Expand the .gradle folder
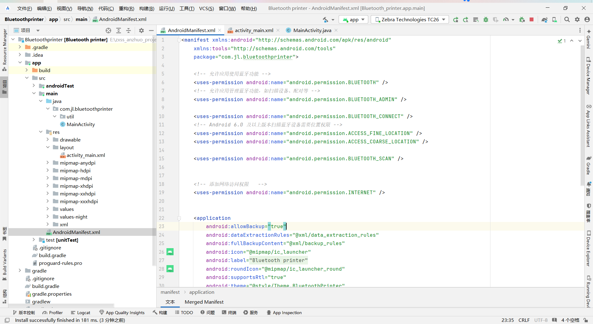The image size is (593, 324). click(x=20, y=47)
